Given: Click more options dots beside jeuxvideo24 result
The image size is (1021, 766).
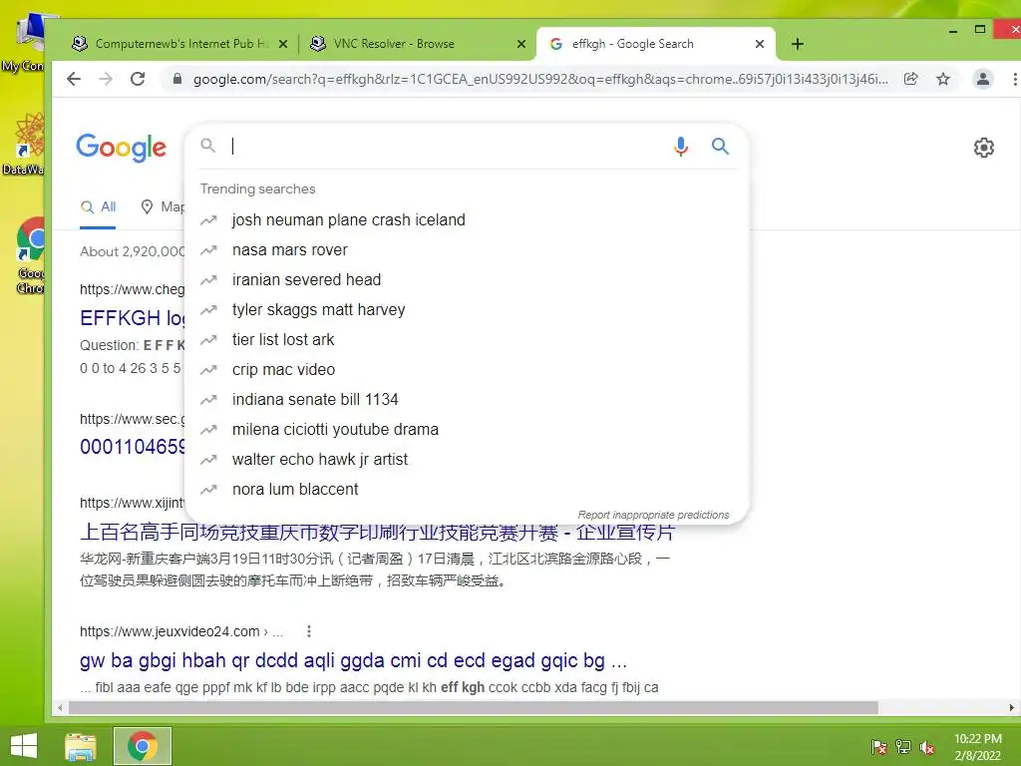Looking at the screenshot, I should 309,631.
